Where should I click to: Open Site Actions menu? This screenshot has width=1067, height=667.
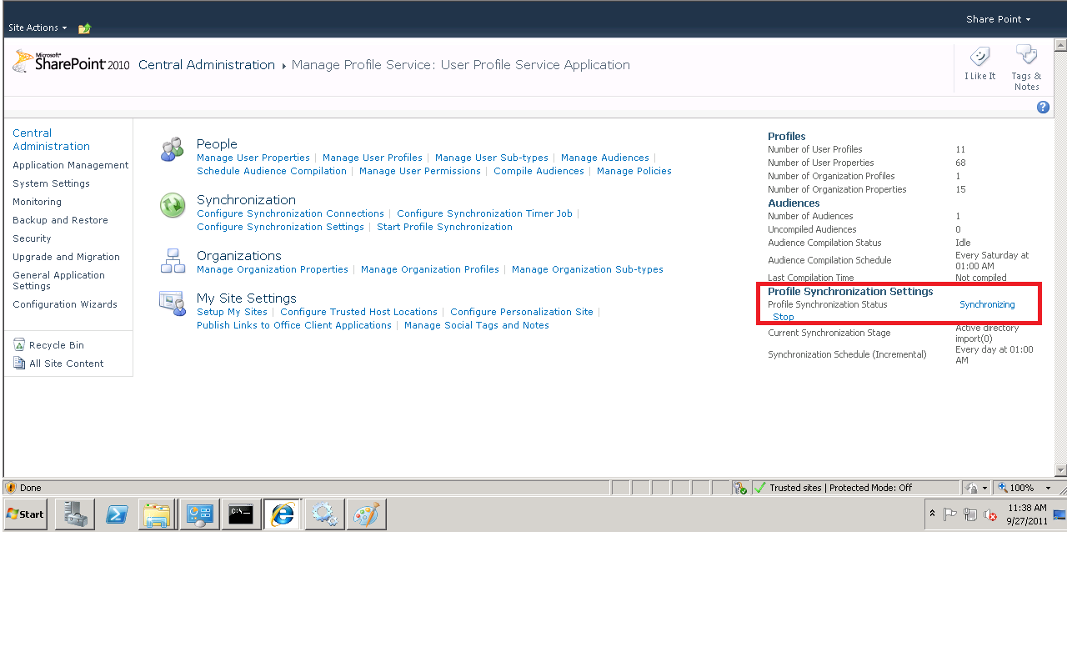pyautogui.click(x=37, y=27)
